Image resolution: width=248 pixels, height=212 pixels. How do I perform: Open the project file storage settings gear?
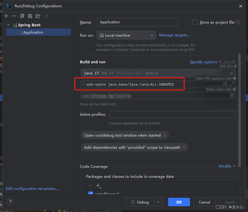pos(238,22)
